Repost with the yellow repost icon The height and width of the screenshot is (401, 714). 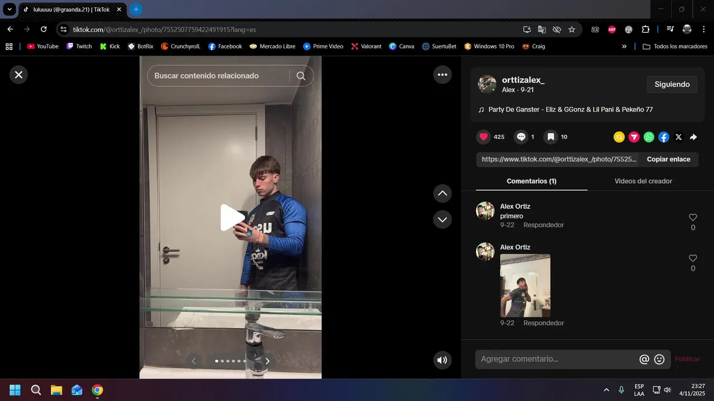(x=619, y=137)
